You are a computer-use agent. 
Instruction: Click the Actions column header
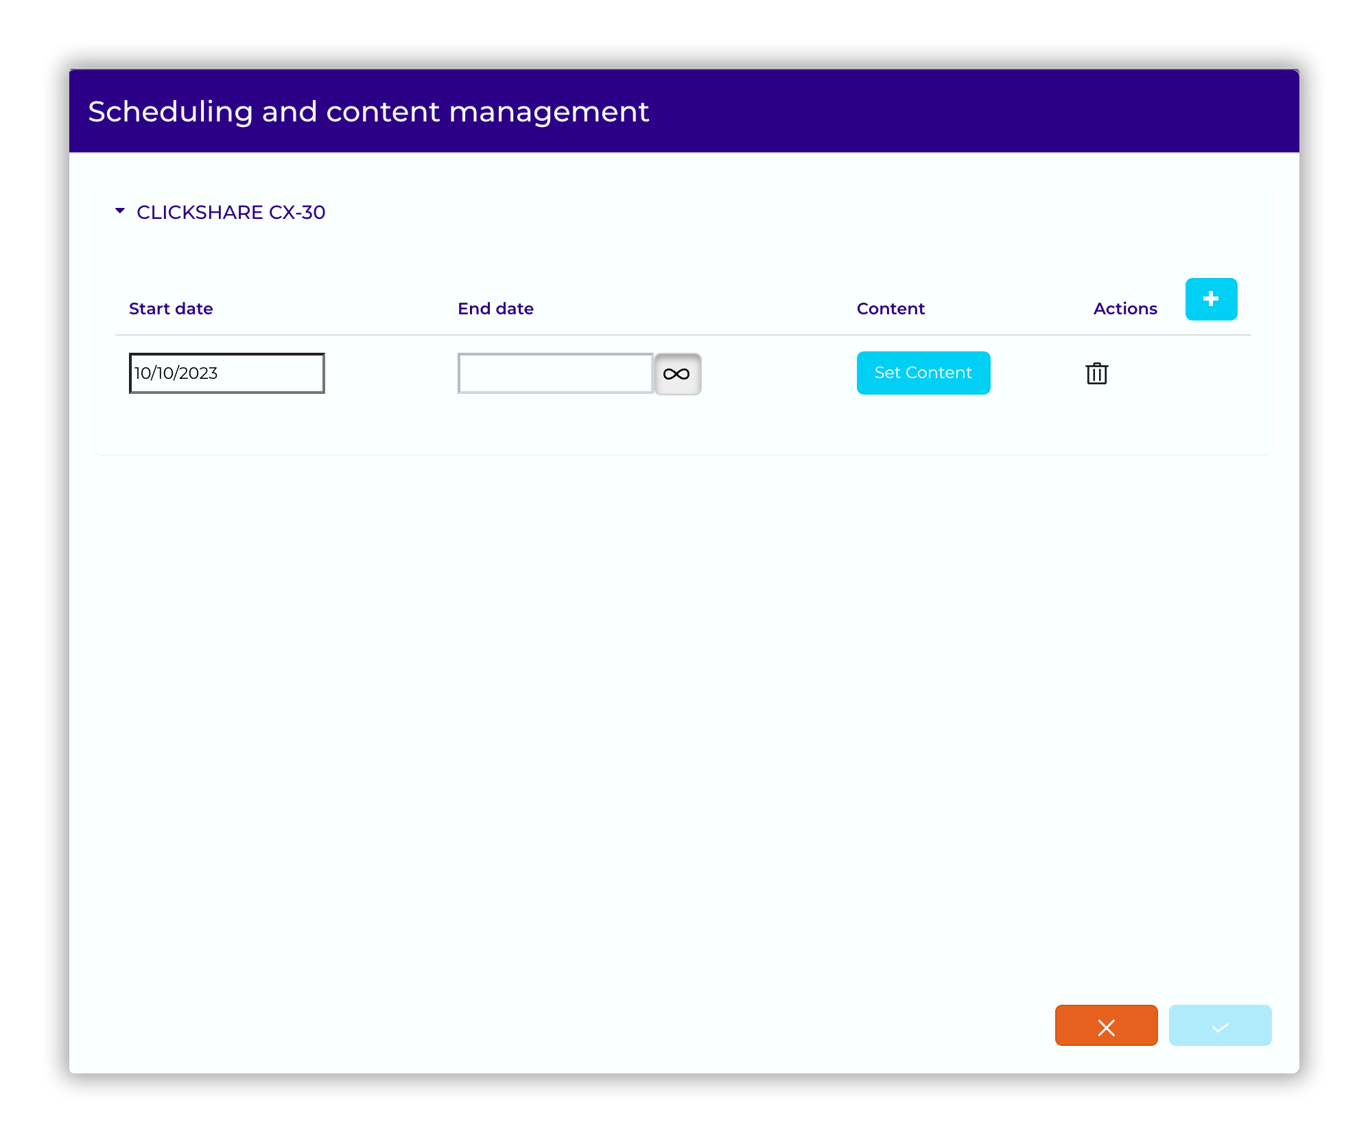[x=1125, y=309]
